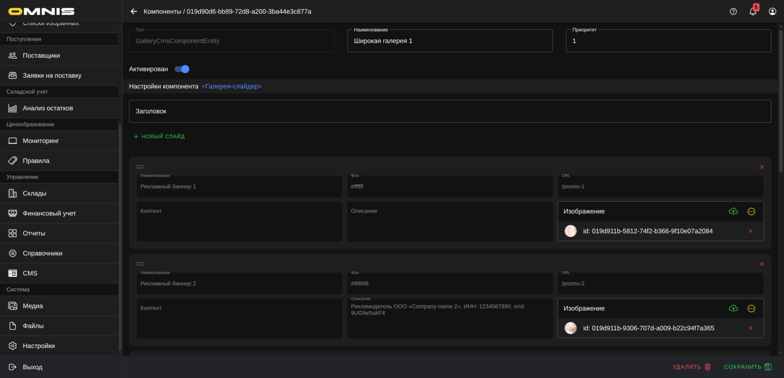Screen dimensions: 784x378
Task: Open notifications bell with badge
Action: (x=753, y=11)
